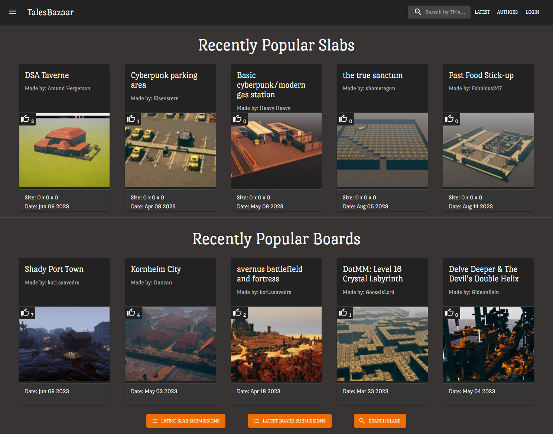This screenshot has height=434, width=553.
Task: Click the Search Slabs button
Action: coord(380,421)
